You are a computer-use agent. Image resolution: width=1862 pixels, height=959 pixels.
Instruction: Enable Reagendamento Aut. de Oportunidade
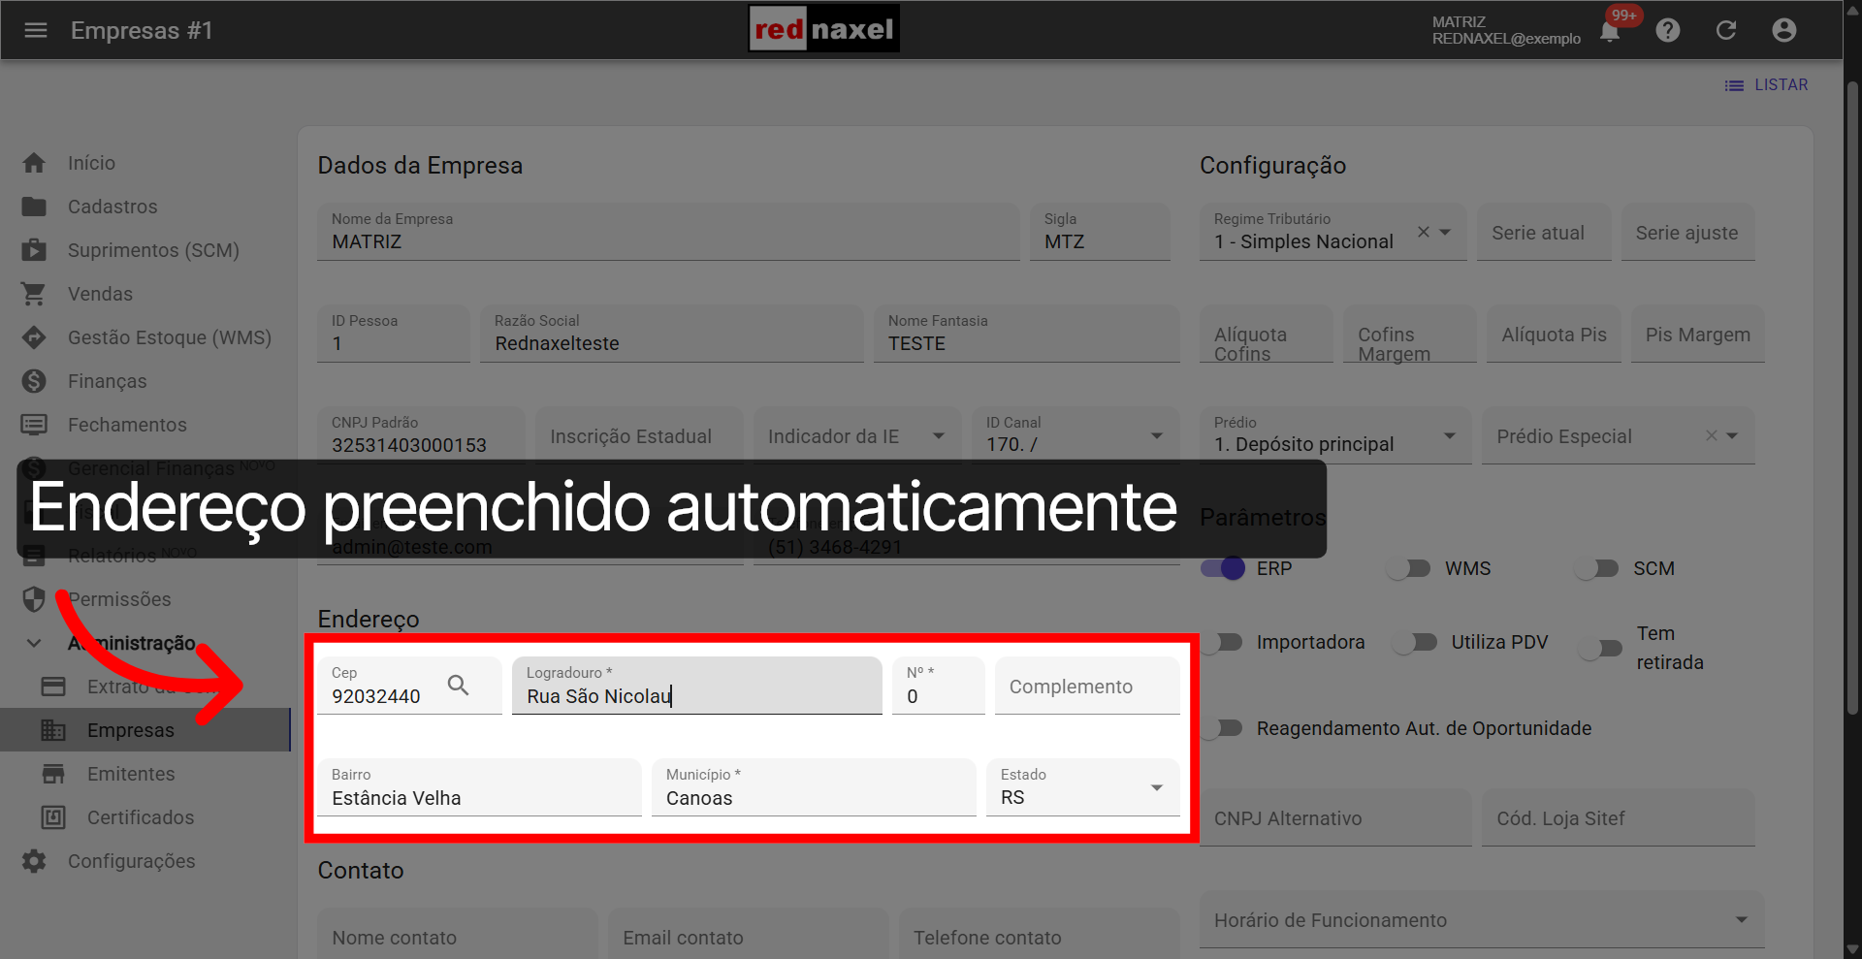1222,728
